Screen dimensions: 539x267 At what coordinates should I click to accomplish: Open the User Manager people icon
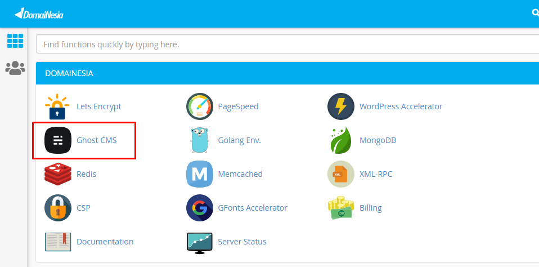[x=15, y=68]
